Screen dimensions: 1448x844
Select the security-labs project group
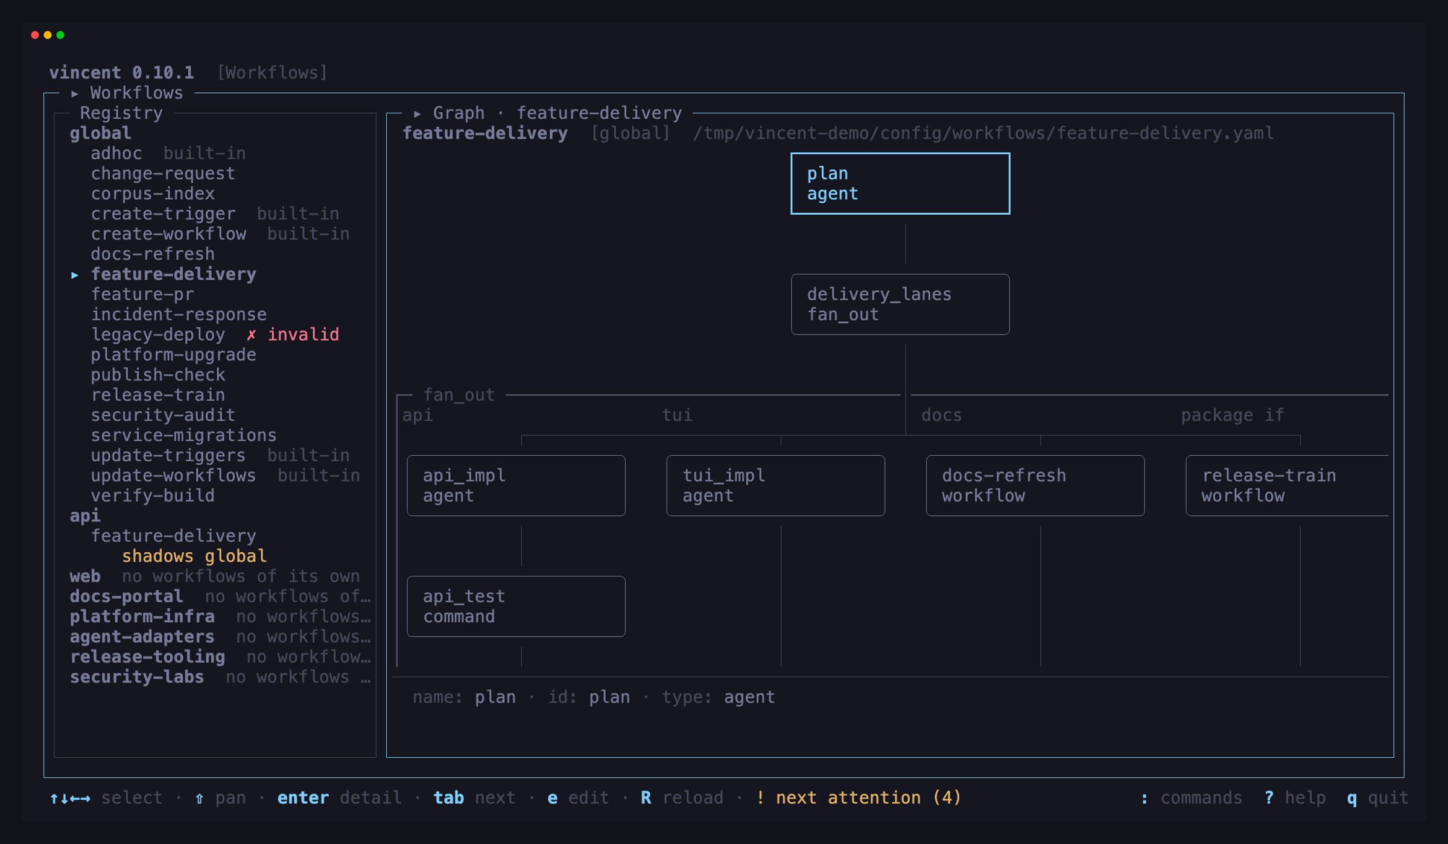point(137,677)
